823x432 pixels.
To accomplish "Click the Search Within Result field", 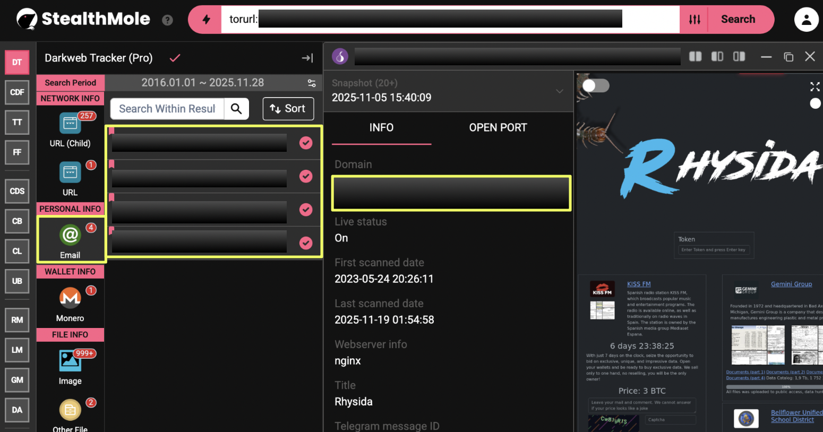I will [x=167, y=109].
